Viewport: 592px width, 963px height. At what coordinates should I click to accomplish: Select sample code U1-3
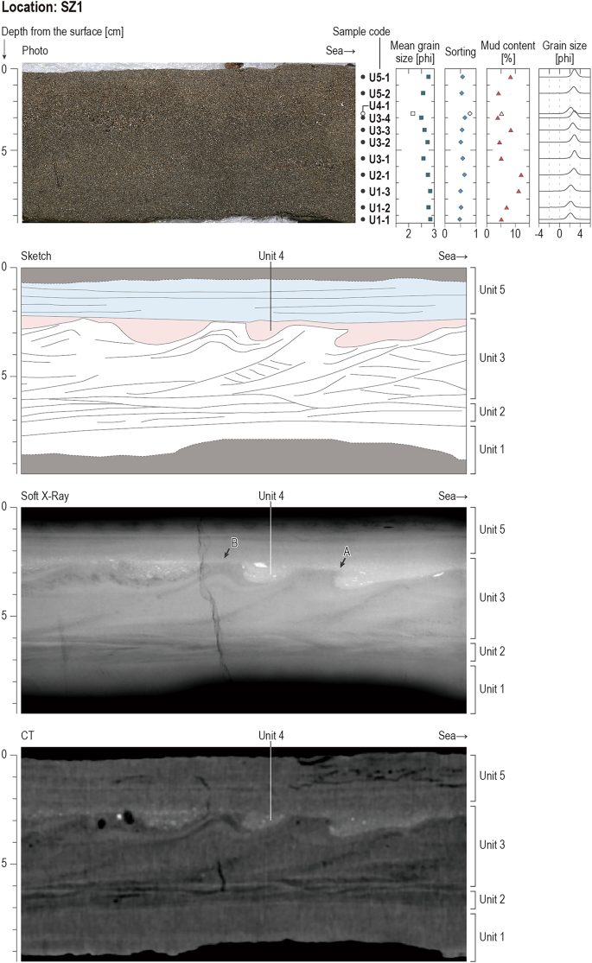[379, 192]
